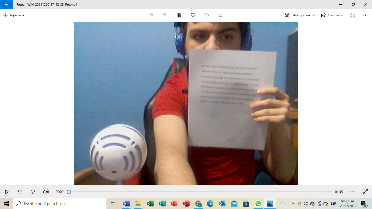Open the Windows Start menu

pyautogui.click(x=7, y=204)
